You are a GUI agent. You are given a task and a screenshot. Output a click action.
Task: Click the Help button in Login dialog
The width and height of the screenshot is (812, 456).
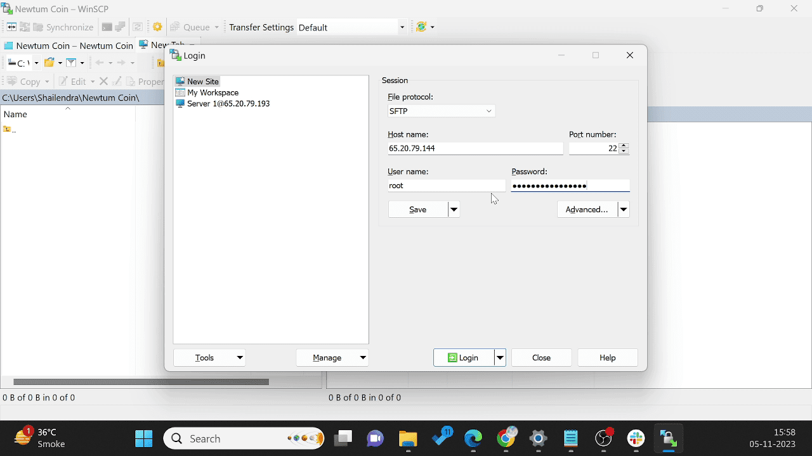coord(607,358)
